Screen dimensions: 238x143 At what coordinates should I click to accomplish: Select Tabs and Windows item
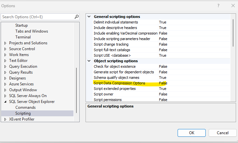point(32,31)
